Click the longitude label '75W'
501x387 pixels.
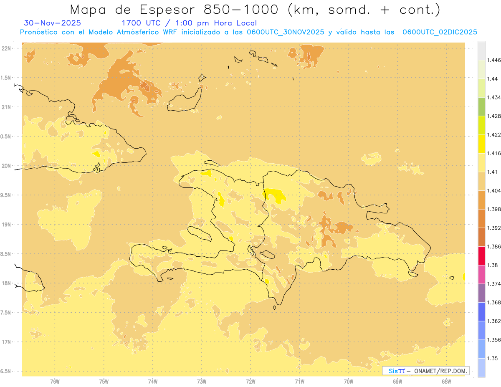click(x=104, y=382)
